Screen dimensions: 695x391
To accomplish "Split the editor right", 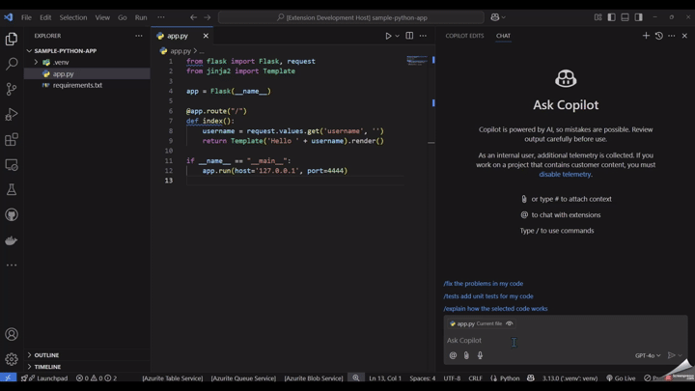I will [x=409, y=36].
